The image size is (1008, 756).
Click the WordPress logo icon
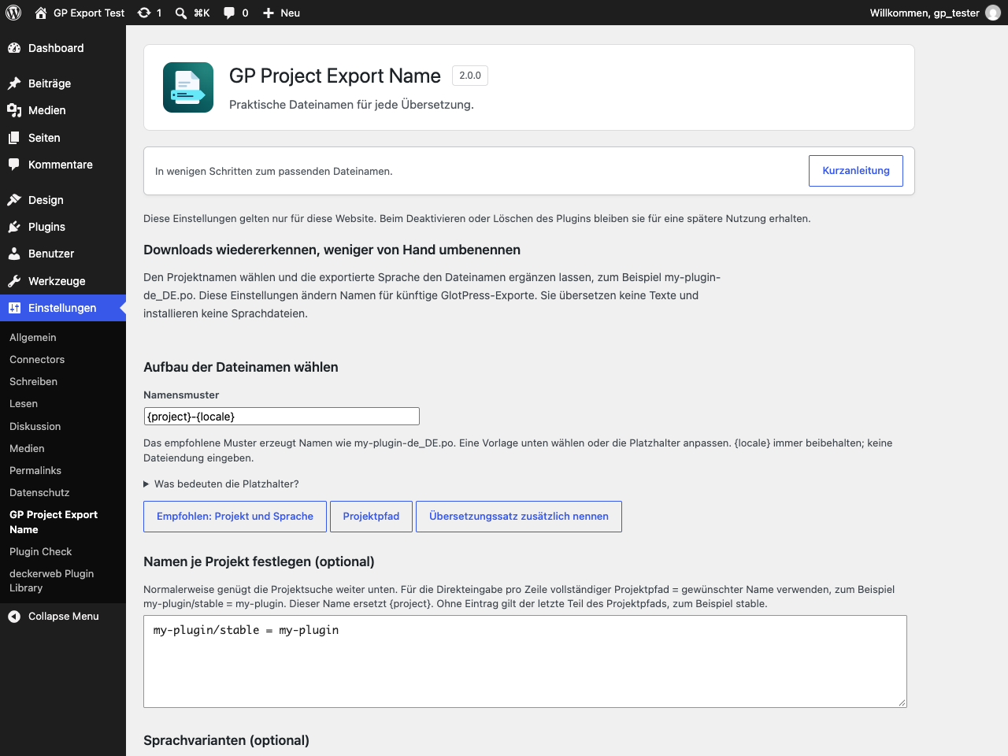pyautogui.click(x=13, y=13)
